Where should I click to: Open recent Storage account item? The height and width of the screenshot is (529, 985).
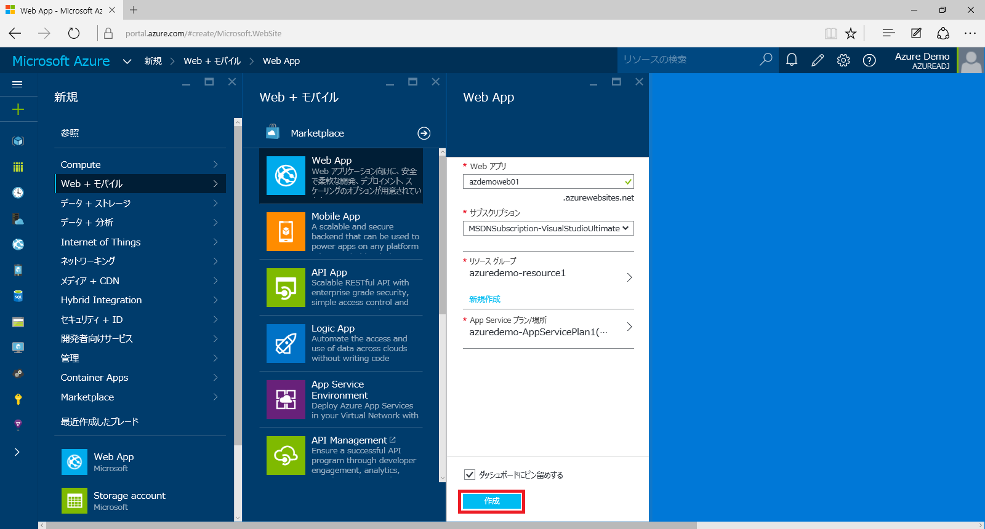pyautogui.click(x=140, y=501)
